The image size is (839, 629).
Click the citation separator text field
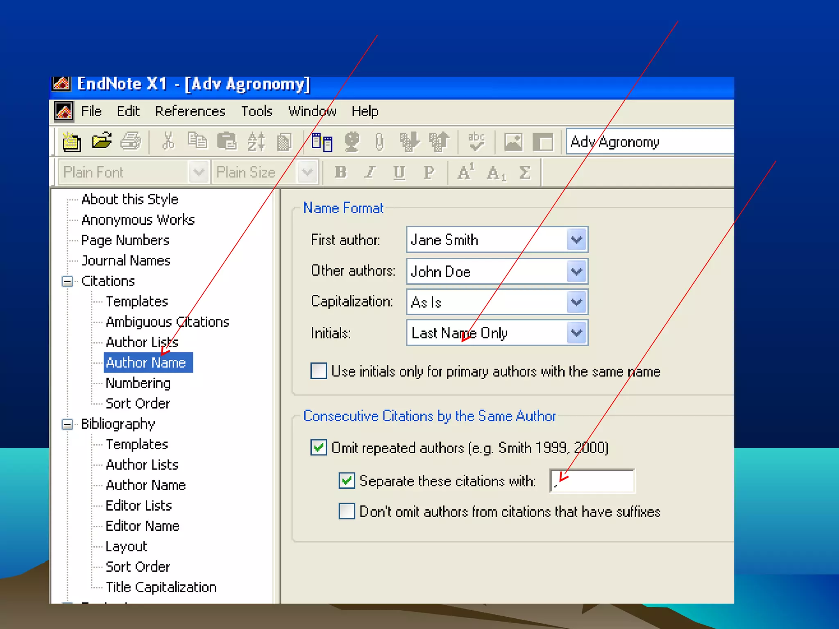pos(592,481)
